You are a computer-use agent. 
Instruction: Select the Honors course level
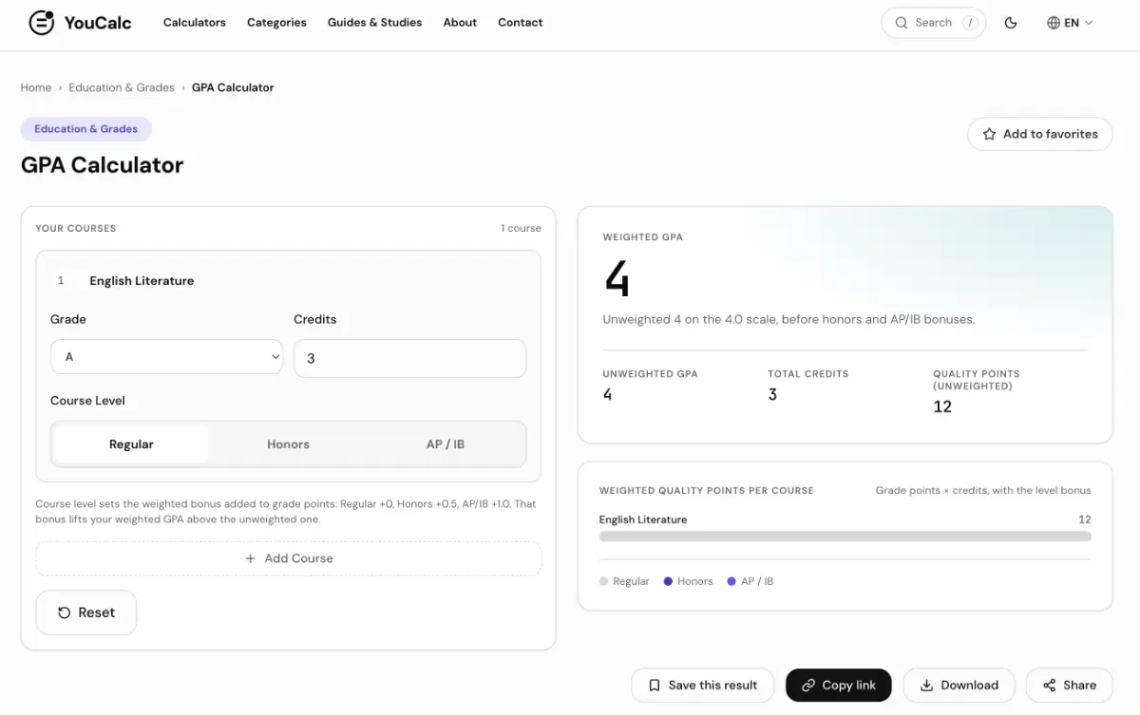(288, 444)
